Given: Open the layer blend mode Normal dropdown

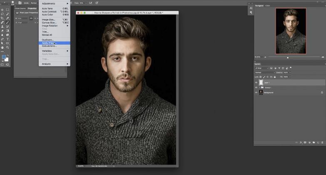Looking at the screenshot, I should [264, 72].
